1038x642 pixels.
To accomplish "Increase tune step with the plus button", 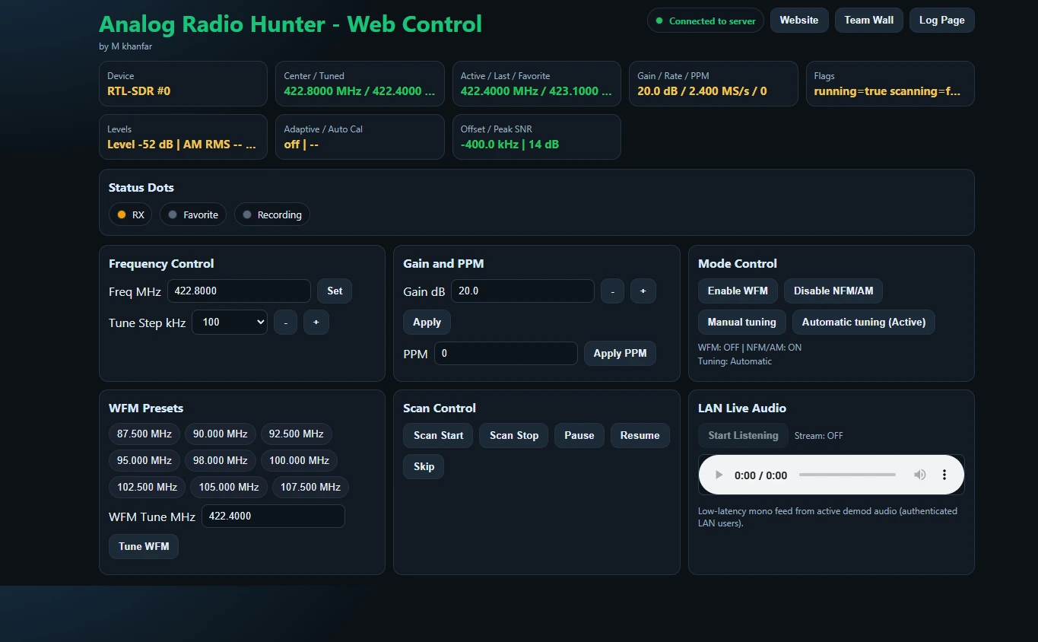I will tap(316, 323).
